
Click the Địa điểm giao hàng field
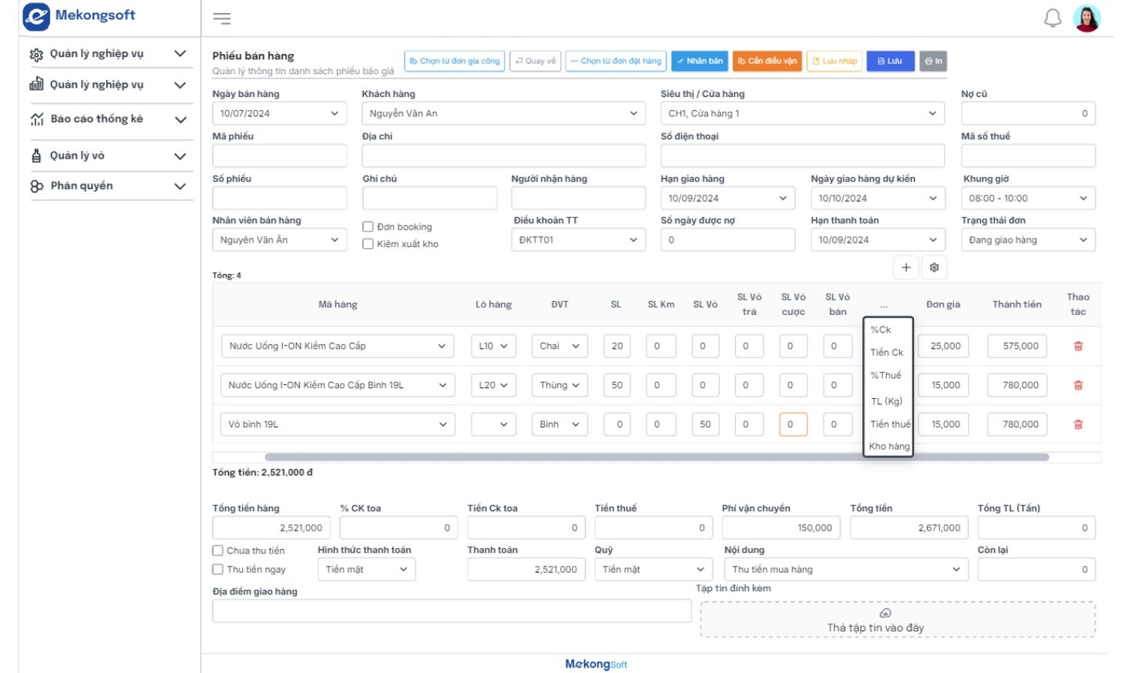[452, 611]
